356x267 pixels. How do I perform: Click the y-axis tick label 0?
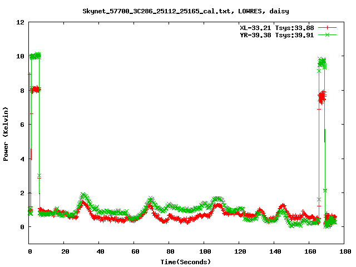coord(22,227)
